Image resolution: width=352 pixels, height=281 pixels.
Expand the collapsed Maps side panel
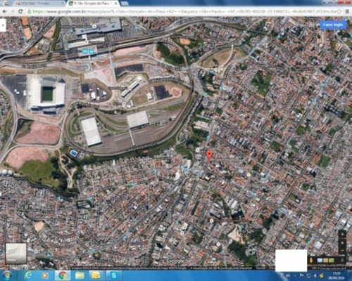pyautogui.click(x=3, y=25)
